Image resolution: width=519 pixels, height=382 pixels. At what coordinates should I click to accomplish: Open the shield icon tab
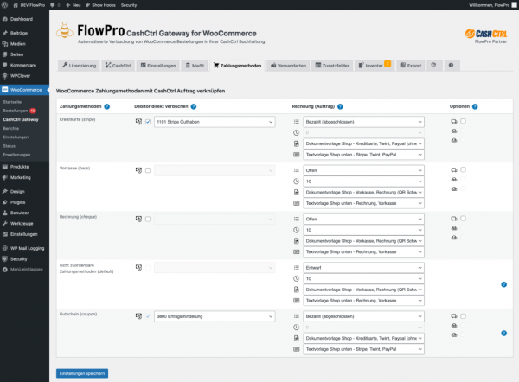pos(434,65)
